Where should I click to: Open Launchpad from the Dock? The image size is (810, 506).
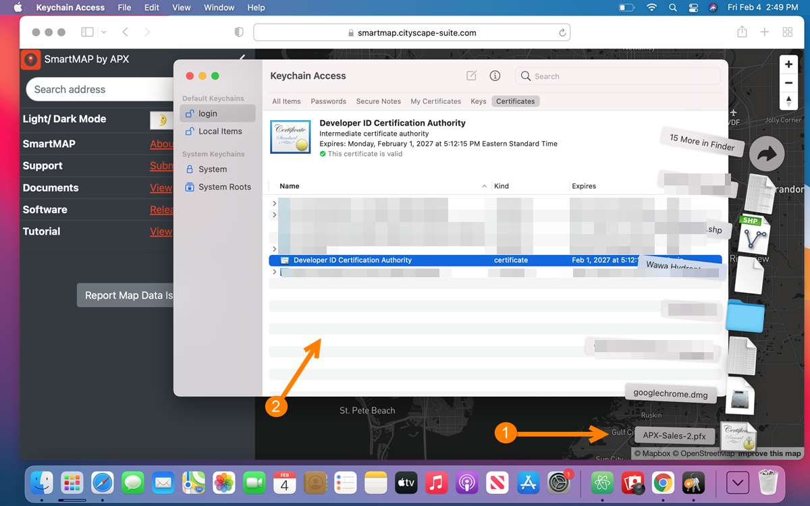[72, 482]
